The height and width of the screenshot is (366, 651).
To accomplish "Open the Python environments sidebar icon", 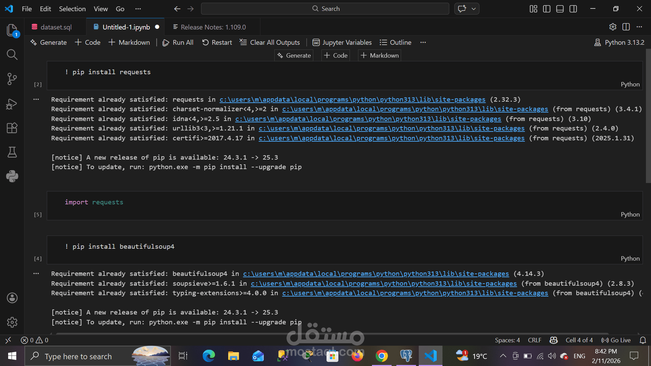I will (12, 176).
